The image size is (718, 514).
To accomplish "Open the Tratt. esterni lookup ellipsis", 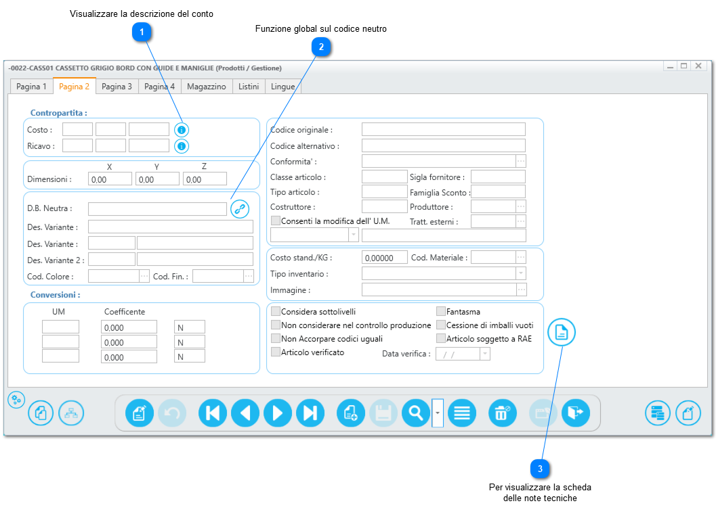I will pyautogui.click(x=521, y=221).
